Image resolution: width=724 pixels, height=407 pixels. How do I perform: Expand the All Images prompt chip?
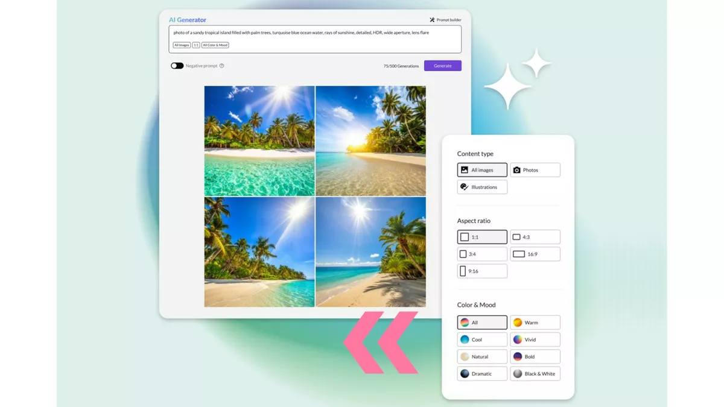(x=182, y=45)
